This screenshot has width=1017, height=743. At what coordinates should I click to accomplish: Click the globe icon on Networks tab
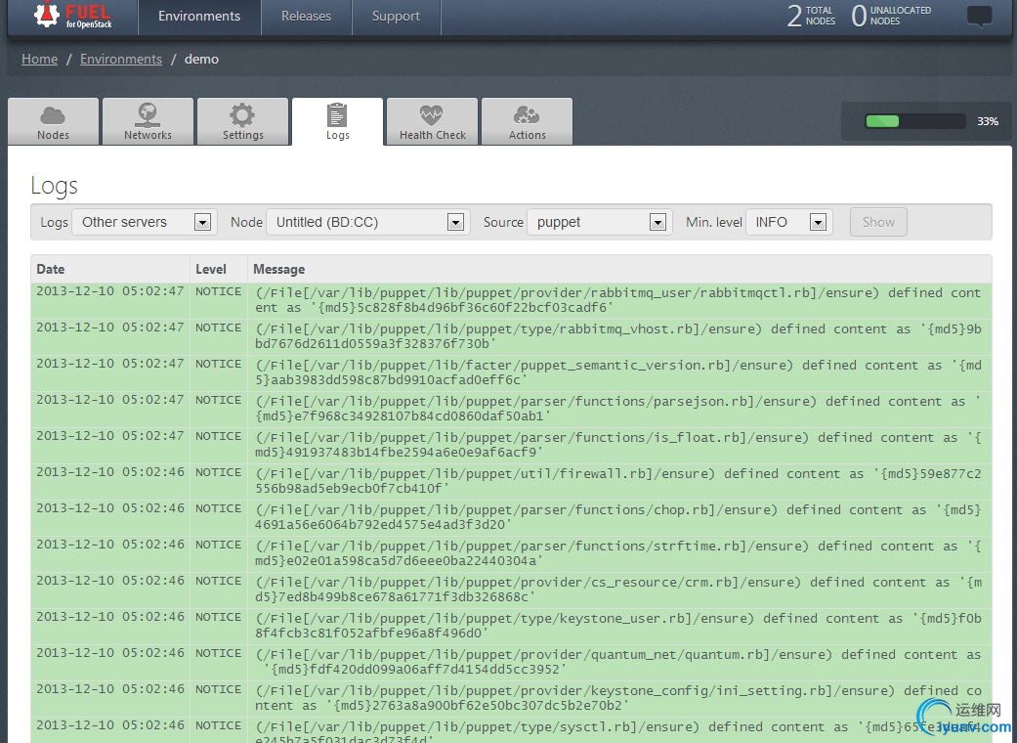(x=148, y=114)
